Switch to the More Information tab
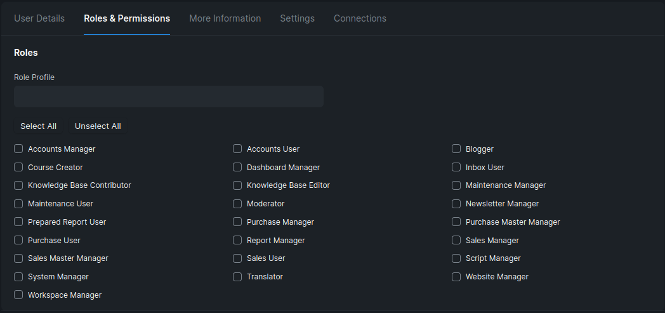665x313 pixels. pyautogui.click(x=225, y=18)
